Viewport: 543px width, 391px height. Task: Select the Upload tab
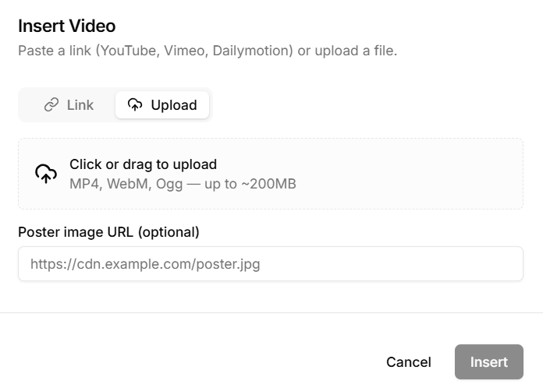pos(162,105)
